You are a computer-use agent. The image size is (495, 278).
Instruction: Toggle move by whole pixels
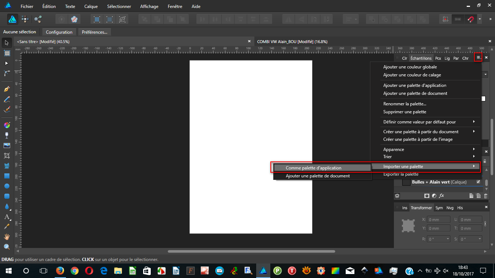[x=458, y=19]
